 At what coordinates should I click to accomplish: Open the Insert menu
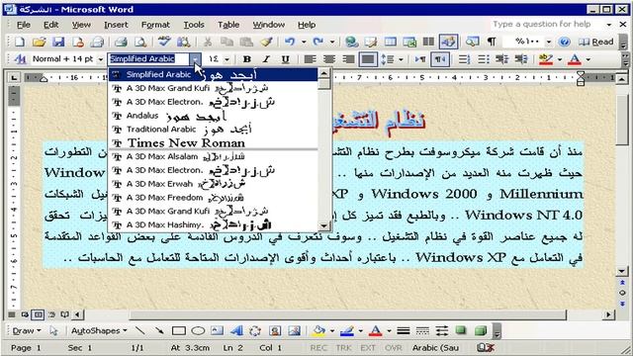click(x=116, y=25)
